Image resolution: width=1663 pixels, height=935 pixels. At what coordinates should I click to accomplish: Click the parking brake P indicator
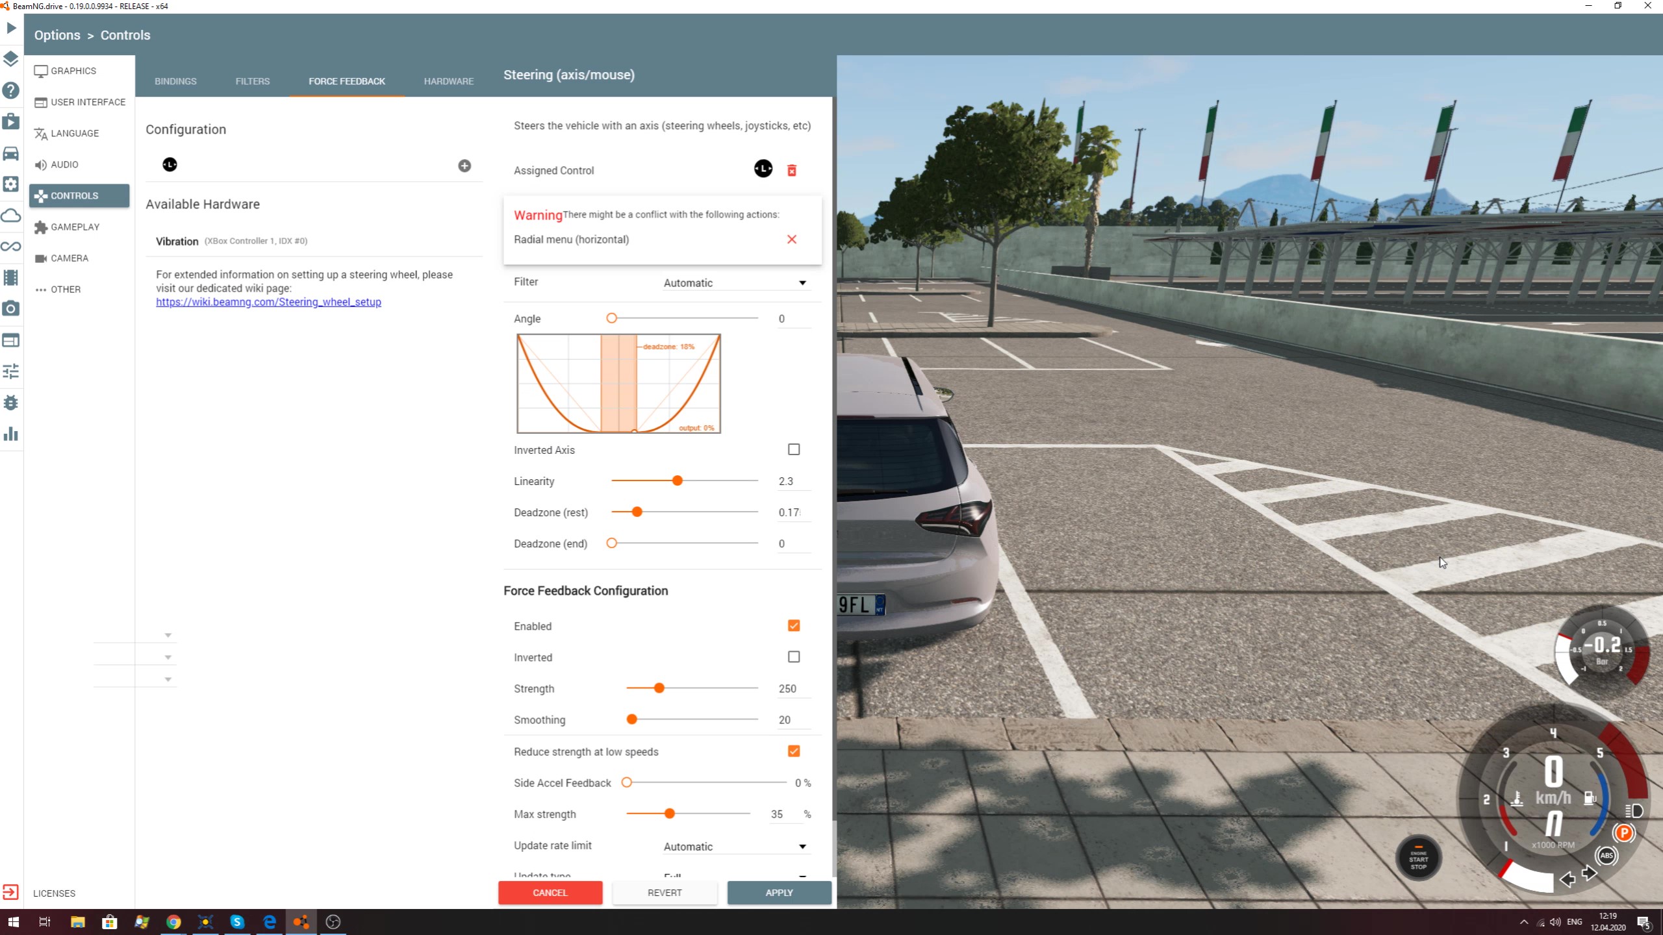coord(1624,833)
